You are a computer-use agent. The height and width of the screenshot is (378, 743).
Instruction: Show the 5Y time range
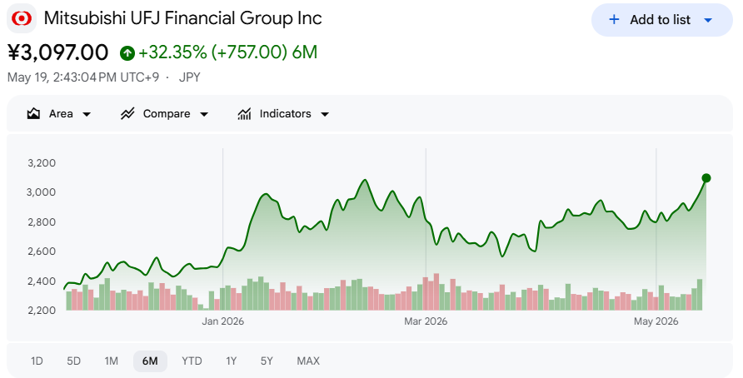pos(267,361)
